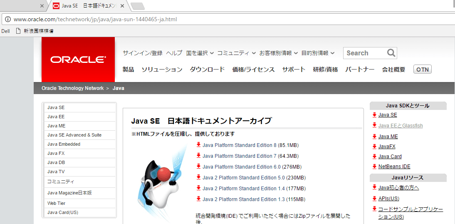
Task: Open the ダウンロード menu
Action: pos(207,70)
